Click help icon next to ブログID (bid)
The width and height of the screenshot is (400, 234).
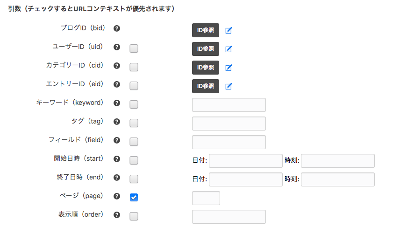[117, 28]
